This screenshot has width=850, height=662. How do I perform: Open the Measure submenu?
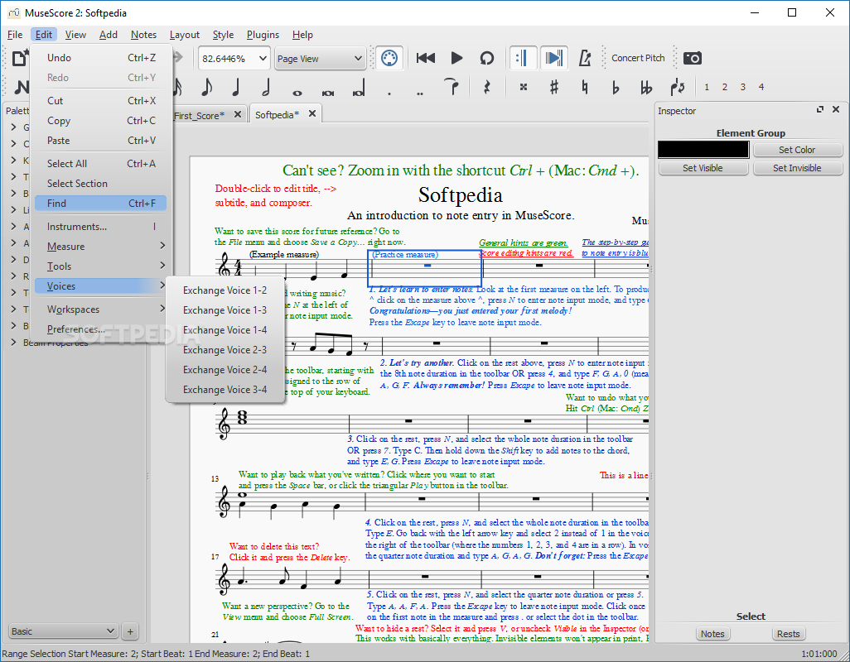pyautogui.click(x=100, y=247)
